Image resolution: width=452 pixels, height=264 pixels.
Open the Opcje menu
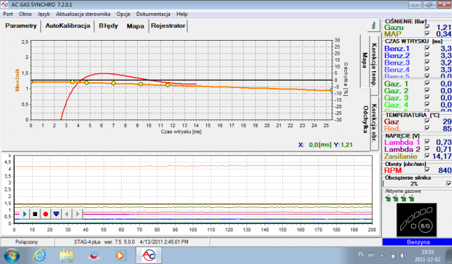[123, 14]
